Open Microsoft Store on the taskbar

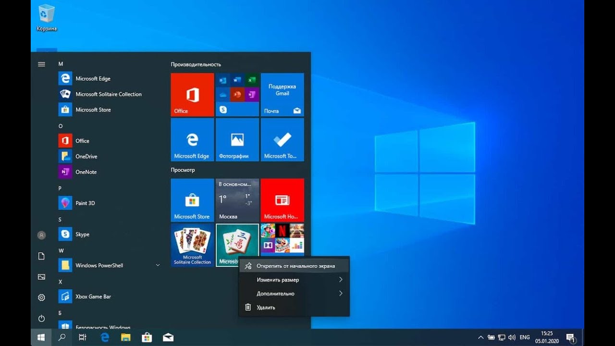147,337
